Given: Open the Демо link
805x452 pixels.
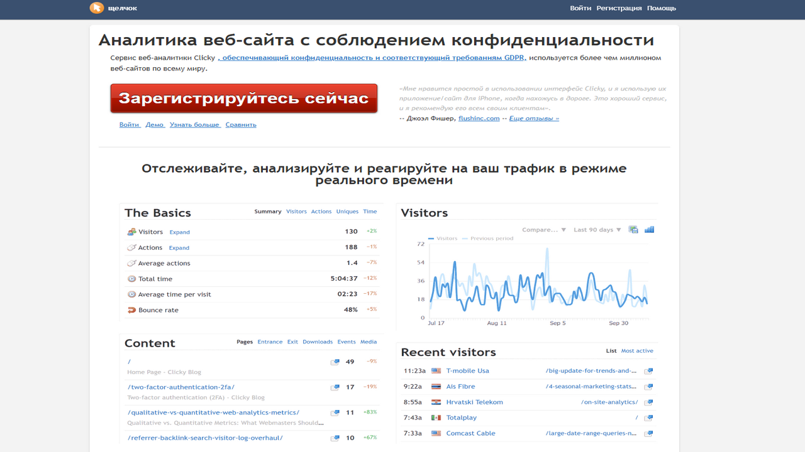Looking at the screenshot, I should (x=155, y=125).
